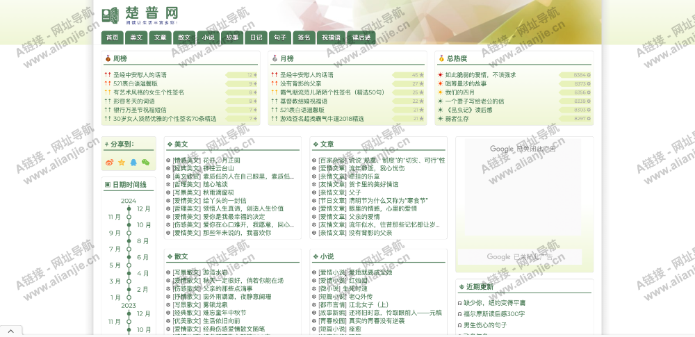Click the [微小说] category tag
This screenshot has height=337, width=695.
329,288
